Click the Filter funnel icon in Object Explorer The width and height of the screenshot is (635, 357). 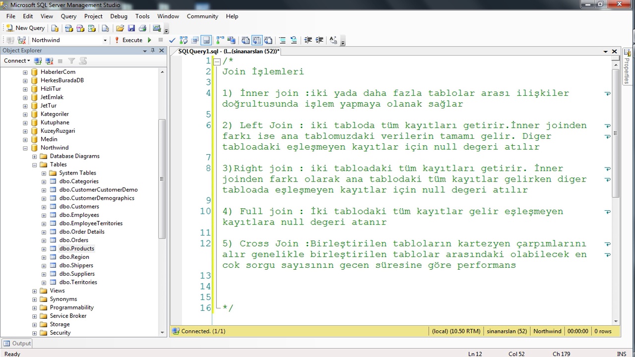pyautogui.click(x=71, y=61)
